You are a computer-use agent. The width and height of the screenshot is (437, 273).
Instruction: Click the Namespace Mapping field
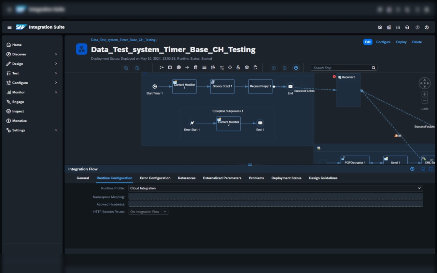coord(276,196)
